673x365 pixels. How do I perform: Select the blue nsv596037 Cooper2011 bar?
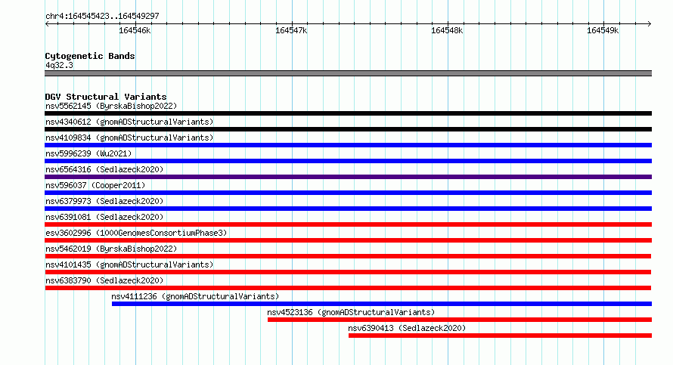point(348,193)
